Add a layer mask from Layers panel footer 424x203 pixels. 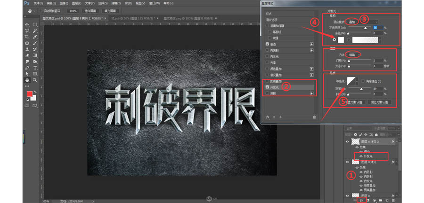[368, 200]
